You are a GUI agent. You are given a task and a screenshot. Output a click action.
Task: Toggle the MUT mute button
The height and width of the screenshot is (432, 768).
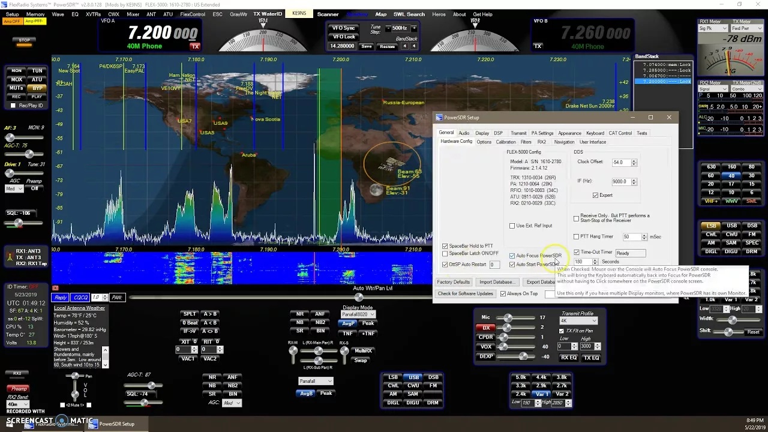coord(17,88)
